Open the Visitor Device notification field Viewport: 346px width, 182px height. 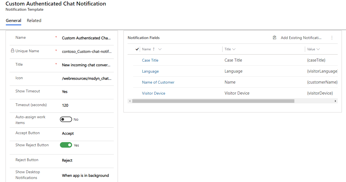point(154,93)
